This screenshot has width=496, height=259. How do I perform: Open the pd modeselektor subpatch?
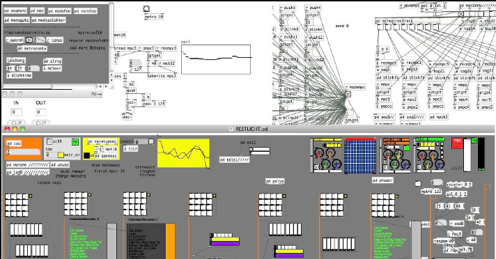coord(48,20)
